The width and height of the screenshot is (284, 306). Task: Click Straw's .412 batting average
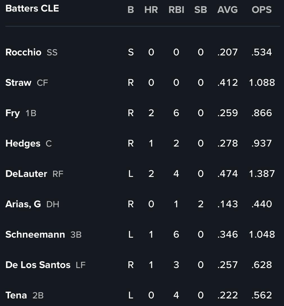(x=227, y=83)
